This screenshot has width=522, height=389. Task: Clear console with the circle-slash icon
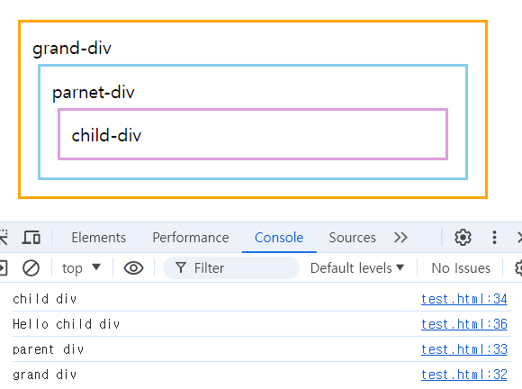click(31, 267)
